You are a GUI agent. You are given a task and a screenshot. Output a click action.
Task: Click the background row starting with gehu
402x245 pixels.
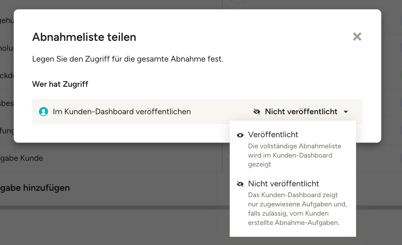pyautogui.click(x=6, y=21)
